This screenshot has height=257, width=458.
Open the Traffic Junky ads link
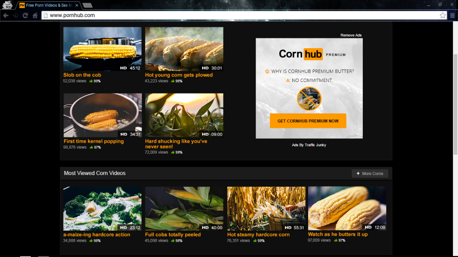315,145
